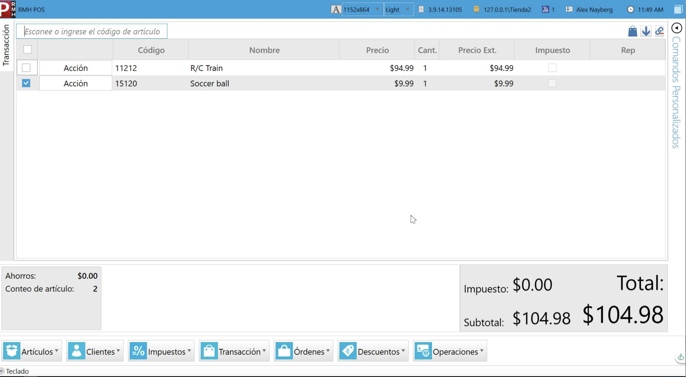
Task: Click the blue down arrow icon
Action: click(x=646, y=31)
